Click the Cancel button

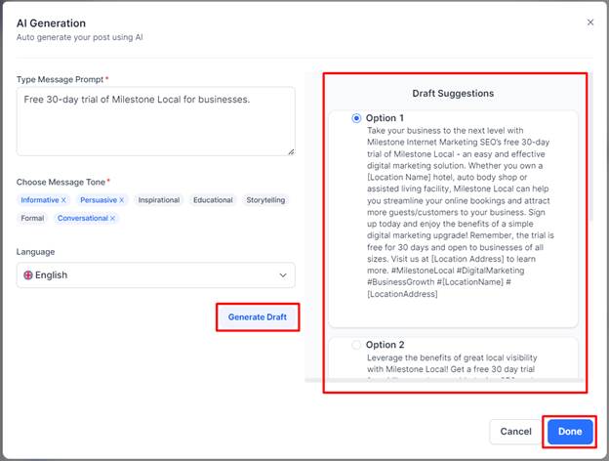tap(515, 432)
